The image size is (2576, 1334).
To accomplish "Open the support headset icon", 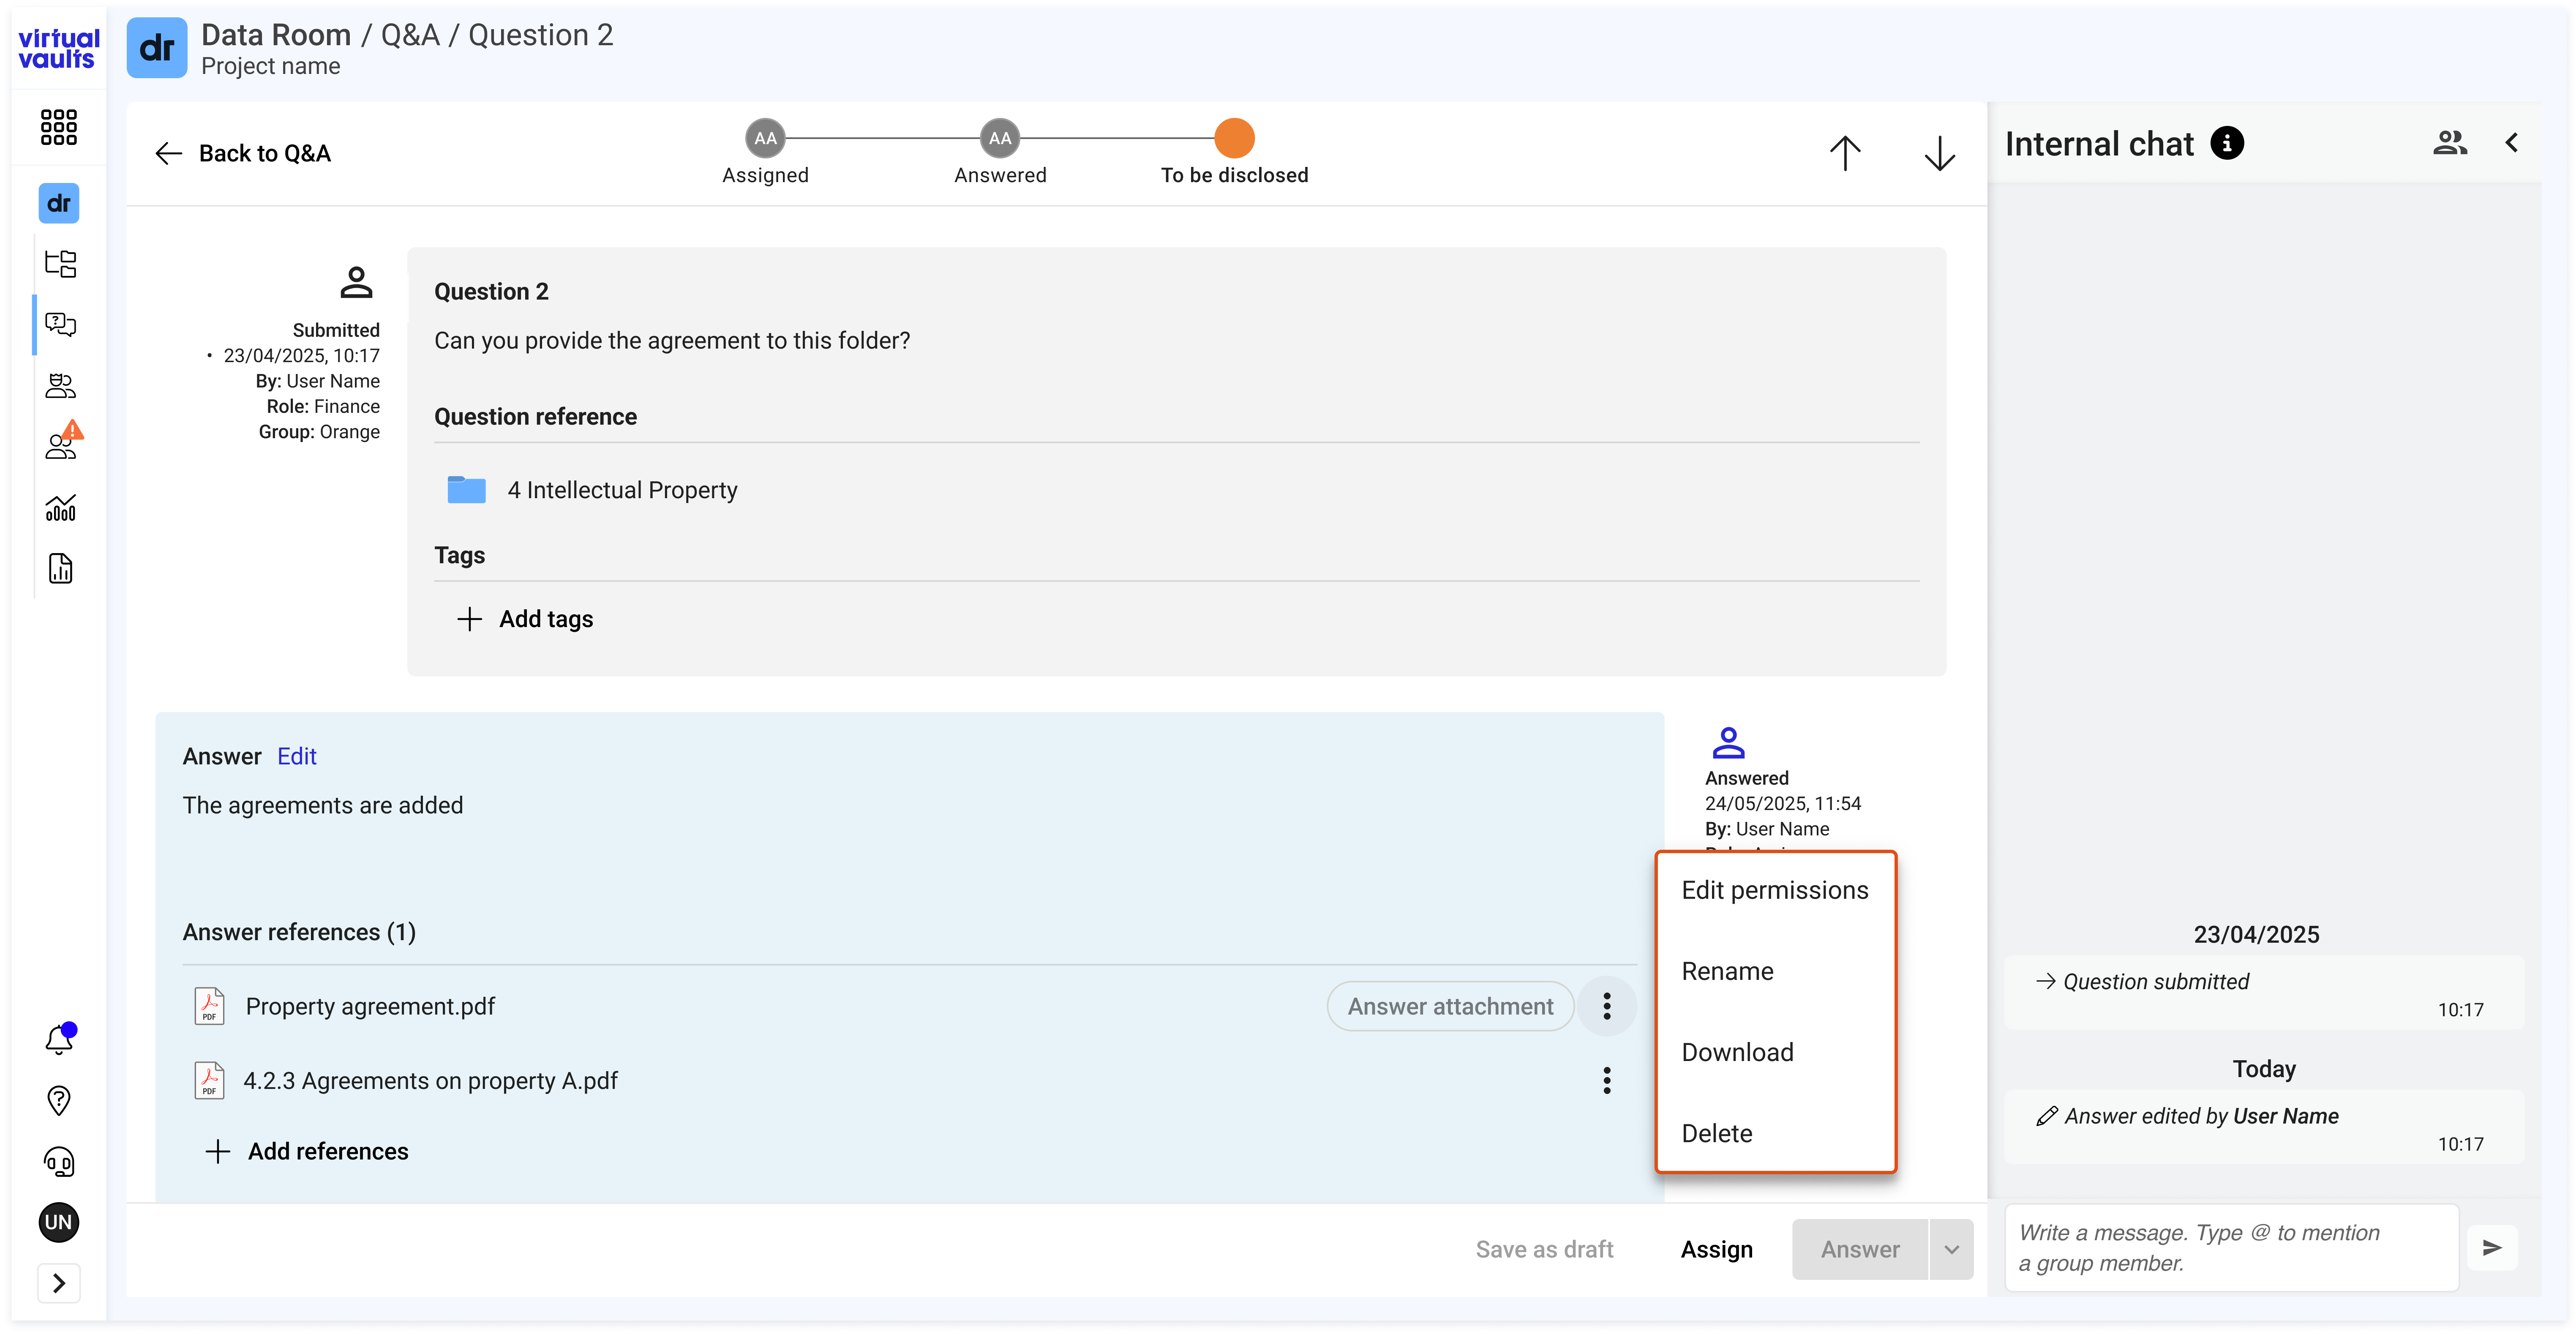I will (59, 1162).
